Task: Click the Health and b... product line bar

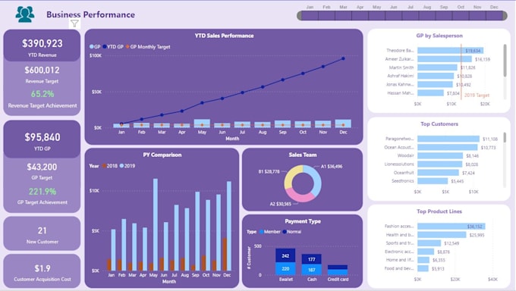Action: pos(442,235)
